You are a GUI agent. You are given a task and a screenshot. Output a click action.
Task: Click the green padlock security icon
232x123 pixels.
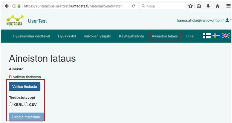[x=19, y=6]
